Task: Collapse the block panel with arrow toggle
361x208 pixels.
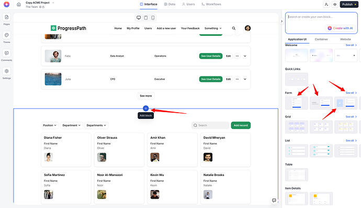Action: (282, 21)
